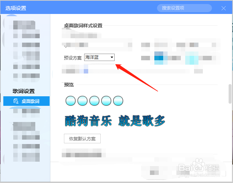Click the 桌面歌词样式设置 heading
The width and height of the screenshot is (233, 183).
point(83,26)
